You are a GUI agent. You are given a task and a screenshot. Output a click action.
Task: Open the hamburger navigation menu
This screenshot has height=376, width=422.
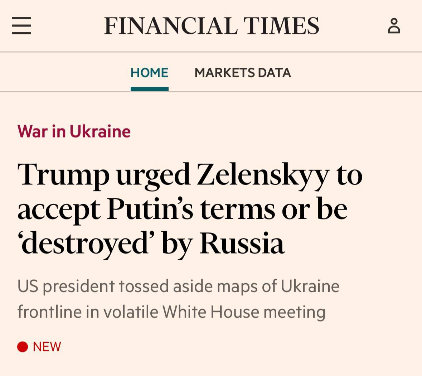tap(21, 26)
